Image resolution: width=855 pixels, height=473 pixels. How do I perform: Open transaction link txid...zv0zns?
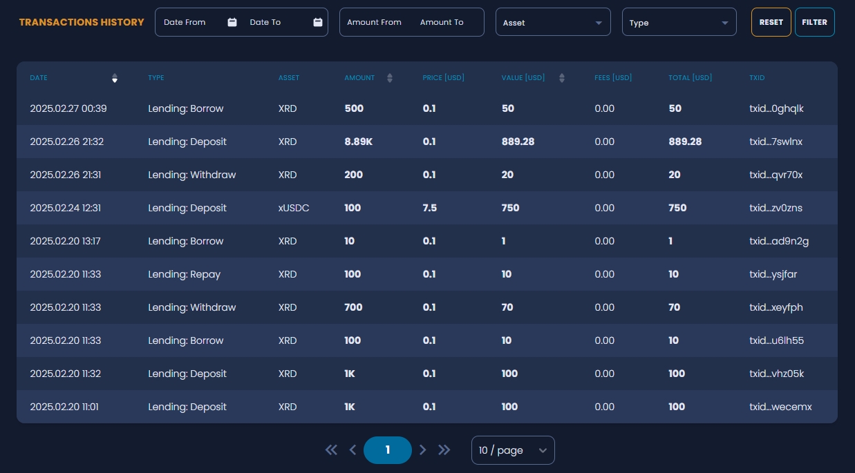776,208
